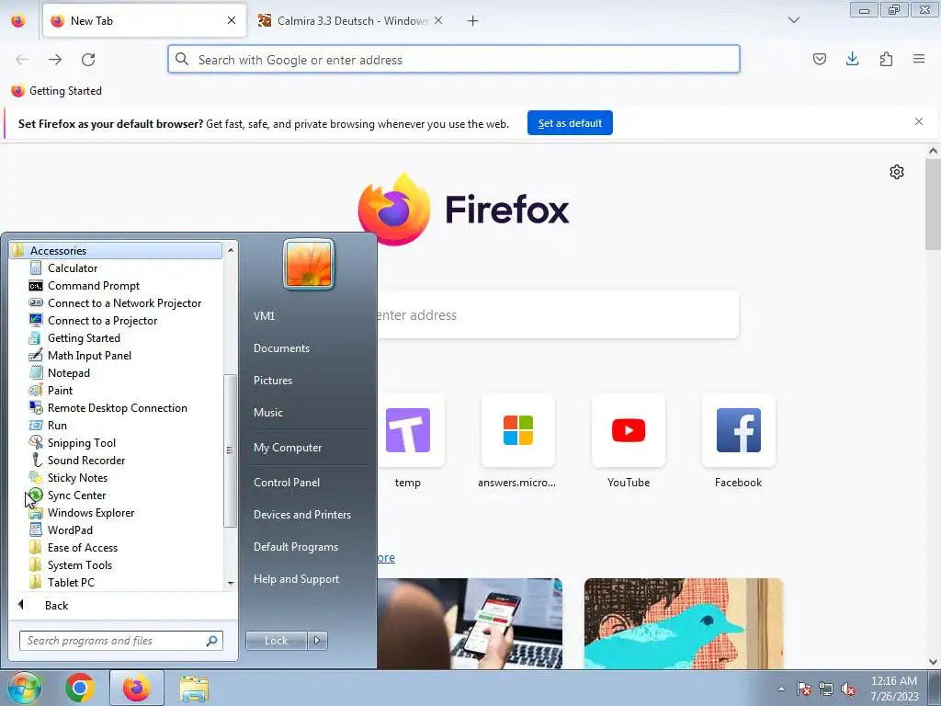Reload the current Firefox page
This screenshot has width=941, height=706.
pos(88,59)
